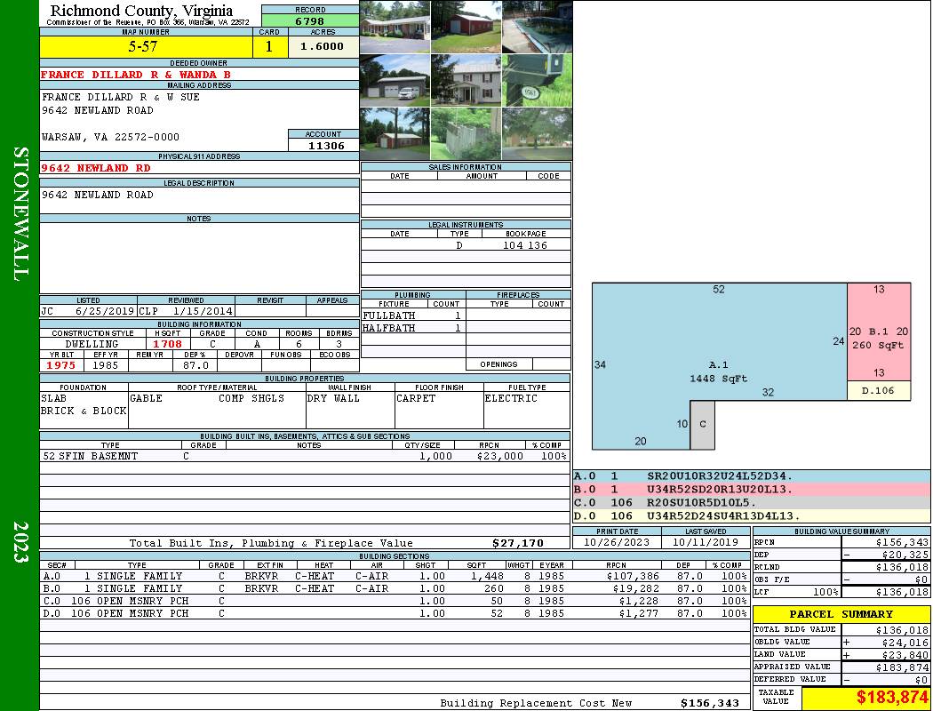Select the physical address 9642 NEWLAND RD

[96, 167]
